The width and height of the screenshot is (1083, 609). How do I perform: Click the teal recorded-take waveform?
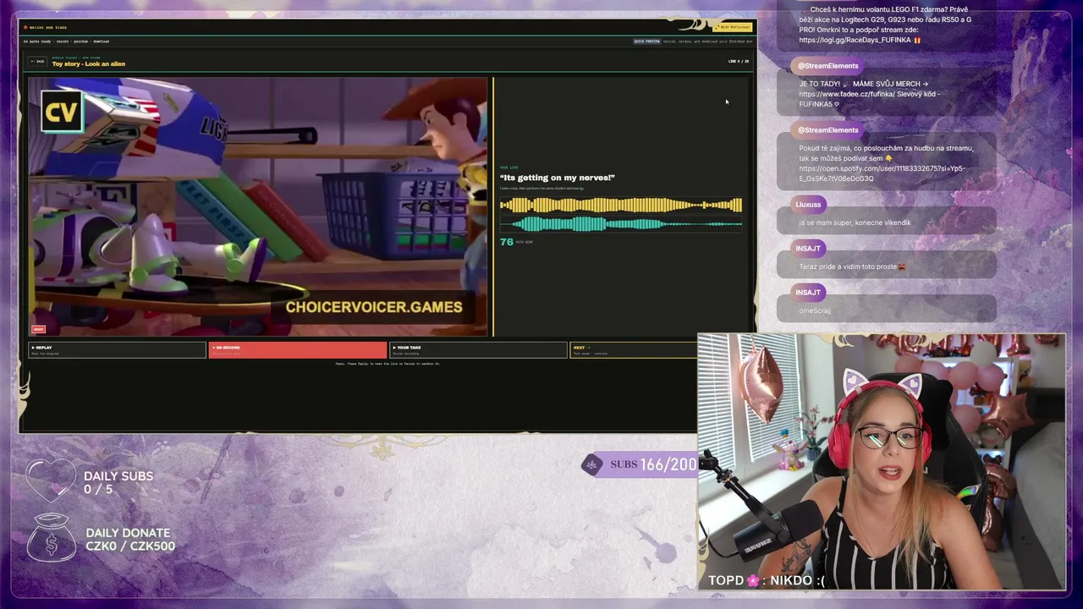(x=621, y=223)
